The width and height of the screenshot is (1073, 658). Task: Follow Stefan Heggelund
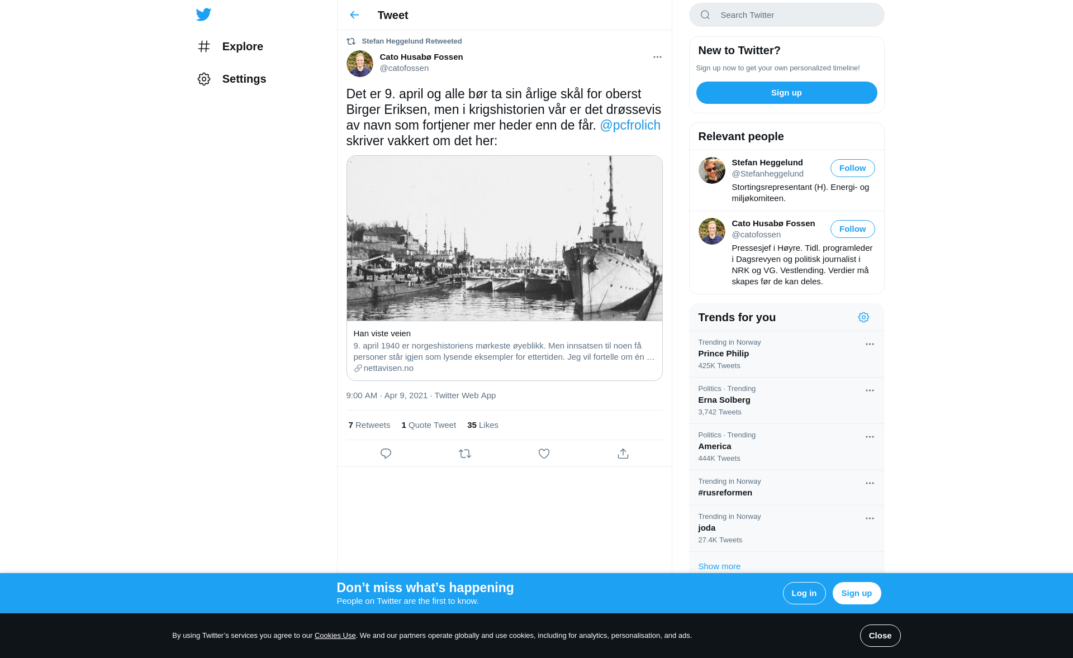click(x=852, y=168)
